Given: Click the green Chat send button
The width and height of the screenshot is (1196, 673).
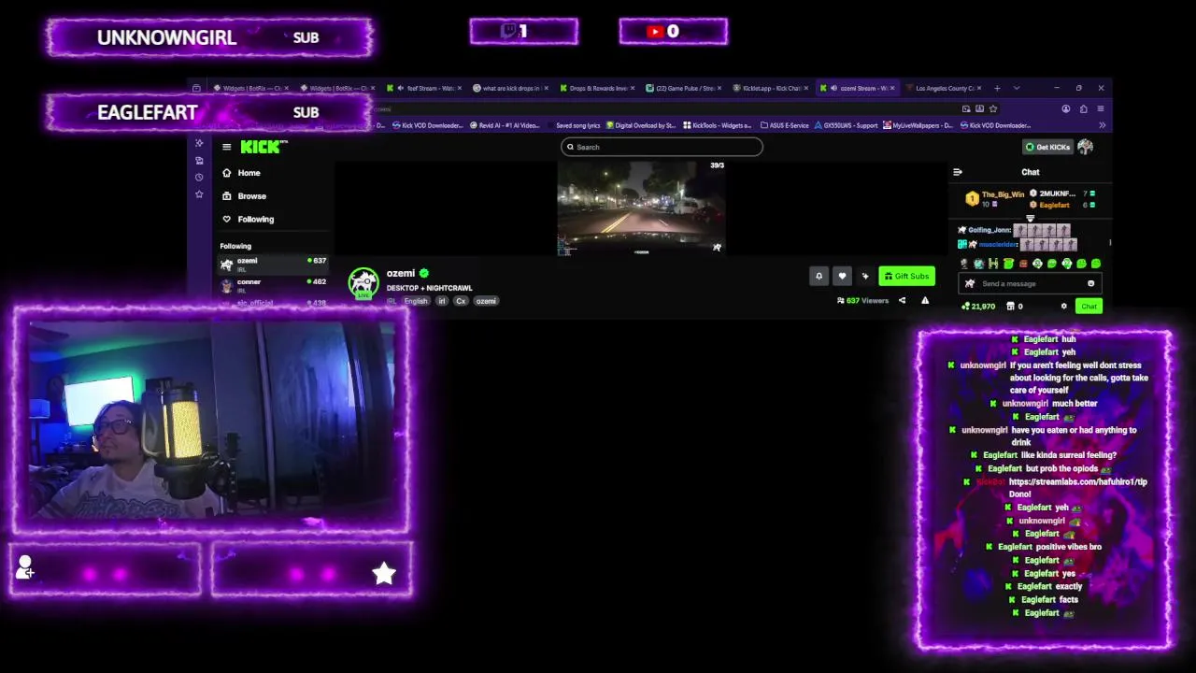Looking at the screenshot, I should (x=1089, y=306).
